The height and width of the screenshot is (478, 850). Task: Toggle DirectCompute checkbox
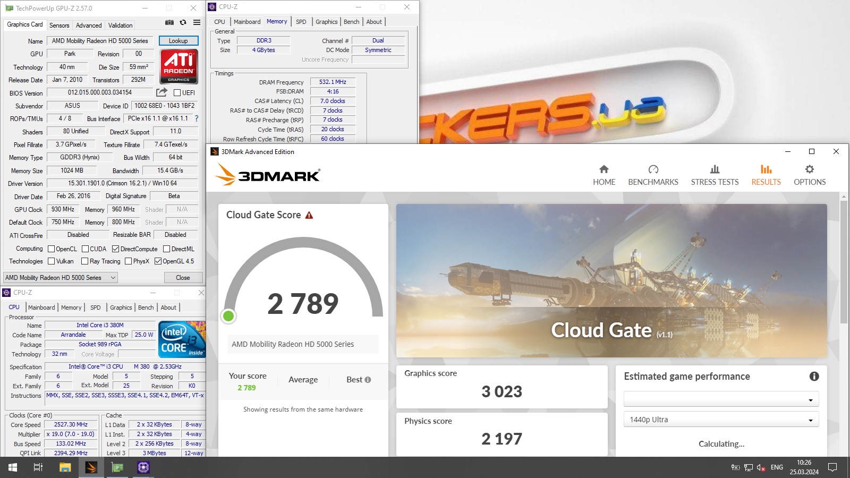[x=115, y=249]
